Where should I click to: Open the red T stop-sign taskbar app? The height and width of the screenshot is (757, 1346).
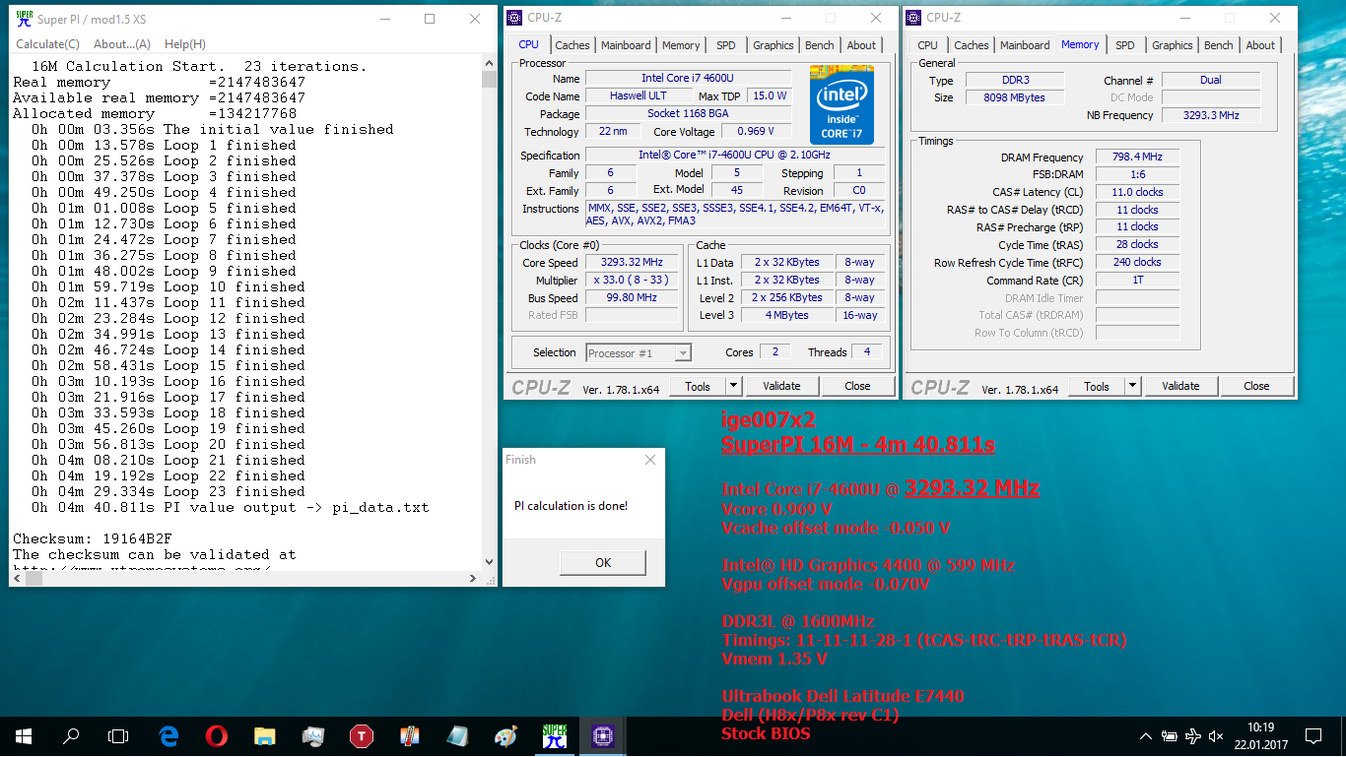click(x=361, y=735)
